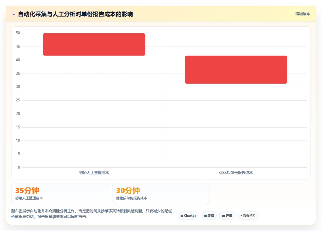This screenshot has width=322, height=231.
Task: Click the 优化后单份报告成本 caption under 30分钟
Action: pos(132,198)
